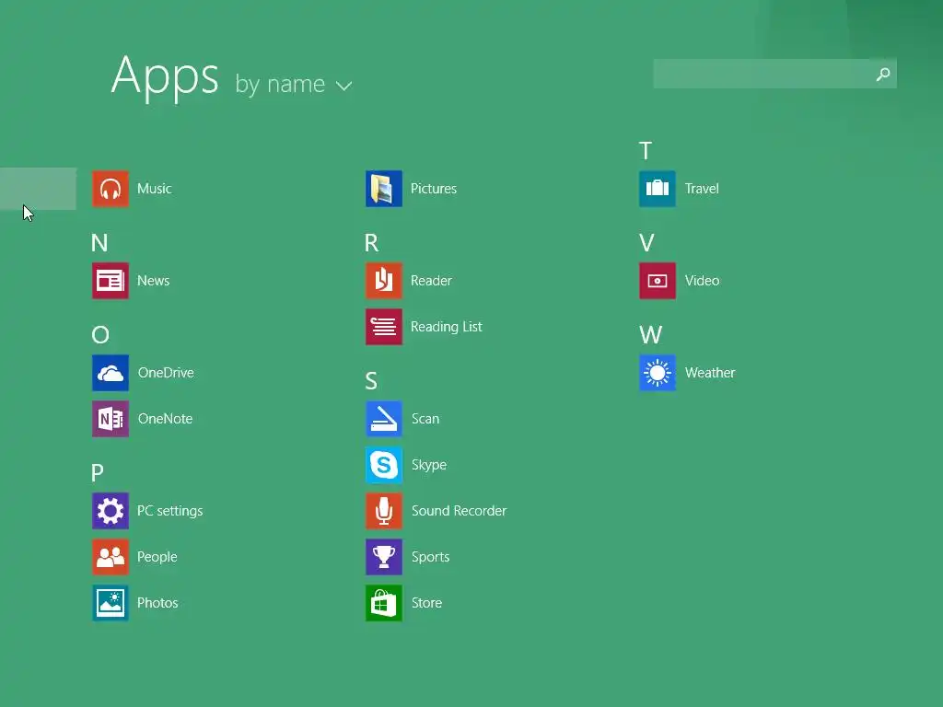Open the Sports trophy icon
The height and width of the screenshot is (707, 943).
coord(384,557)
